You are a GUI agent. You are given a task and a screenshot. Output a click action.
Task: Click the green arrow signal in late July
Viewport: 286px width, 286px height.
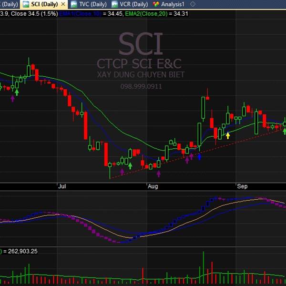[x=130, y=166]
